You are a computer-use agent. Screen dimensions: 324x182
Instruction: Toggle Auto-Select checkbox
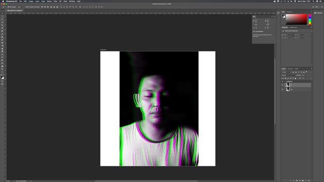pyautogui.click(x=8, y=7)
